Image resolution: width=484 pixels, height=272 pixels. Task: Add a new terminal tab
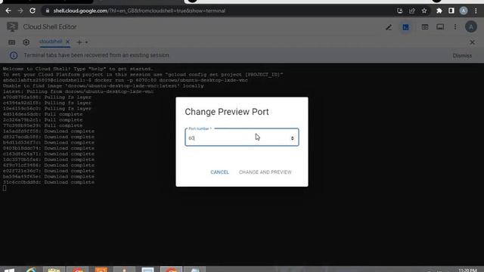coord(79,42)
